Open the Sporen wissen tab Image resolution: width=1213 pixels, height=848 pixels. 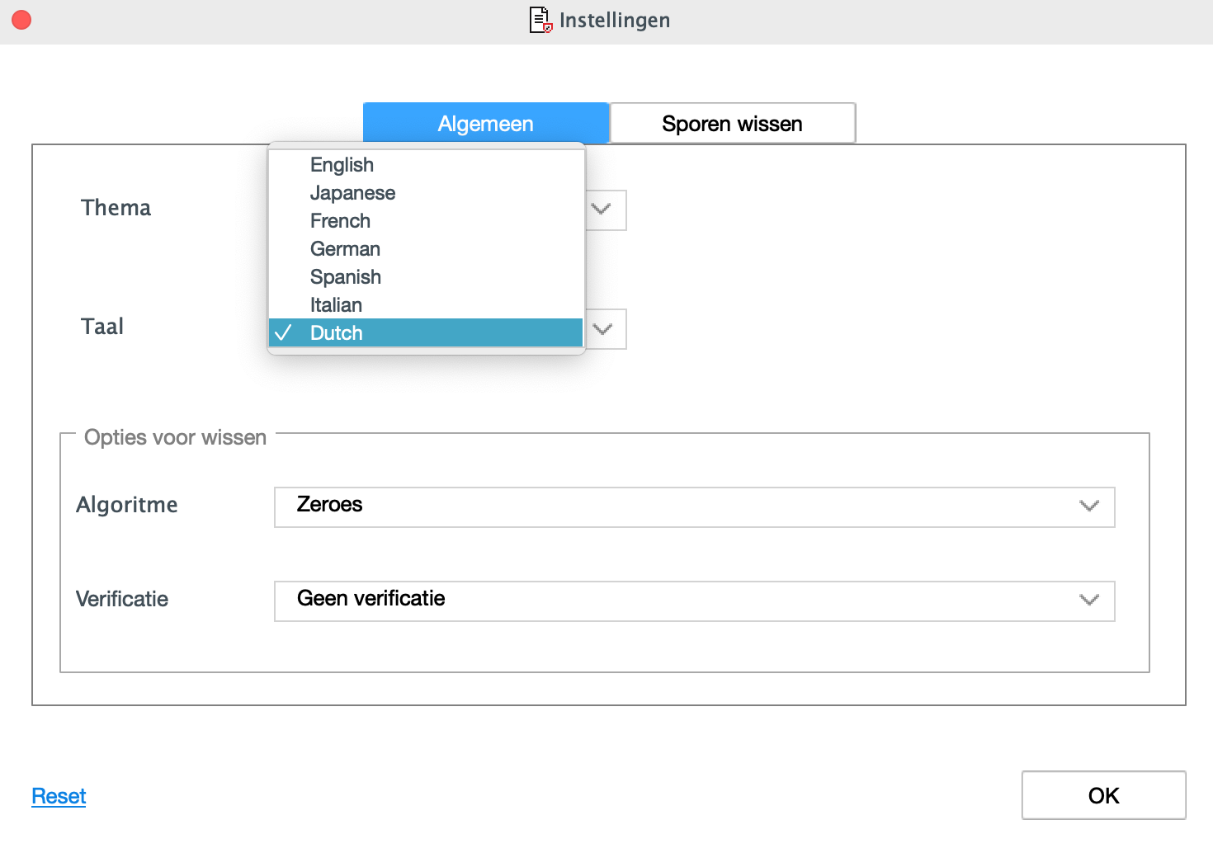point(733,124)
